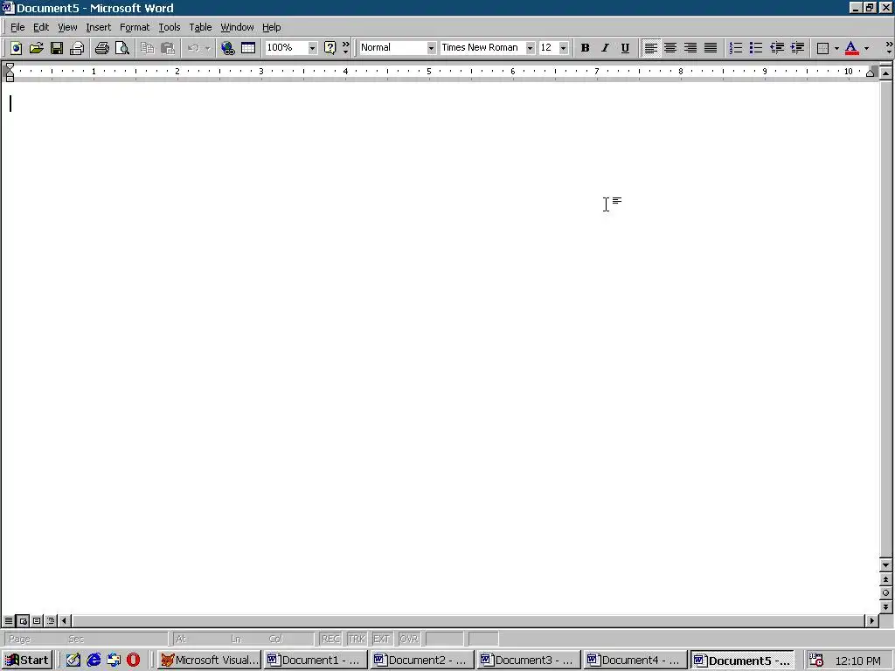Open the View menu

click(x=67, y=27)
